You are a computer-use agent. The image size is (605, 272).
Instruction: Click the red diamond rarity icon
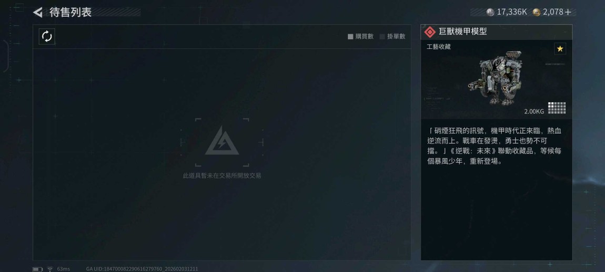coord(430,32)
